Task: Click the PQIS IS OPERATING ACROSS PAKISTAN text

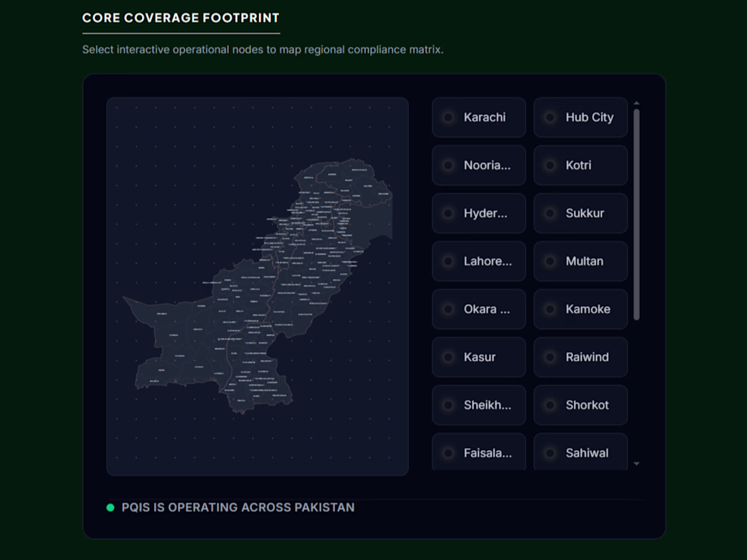Action: pos(238,508)
